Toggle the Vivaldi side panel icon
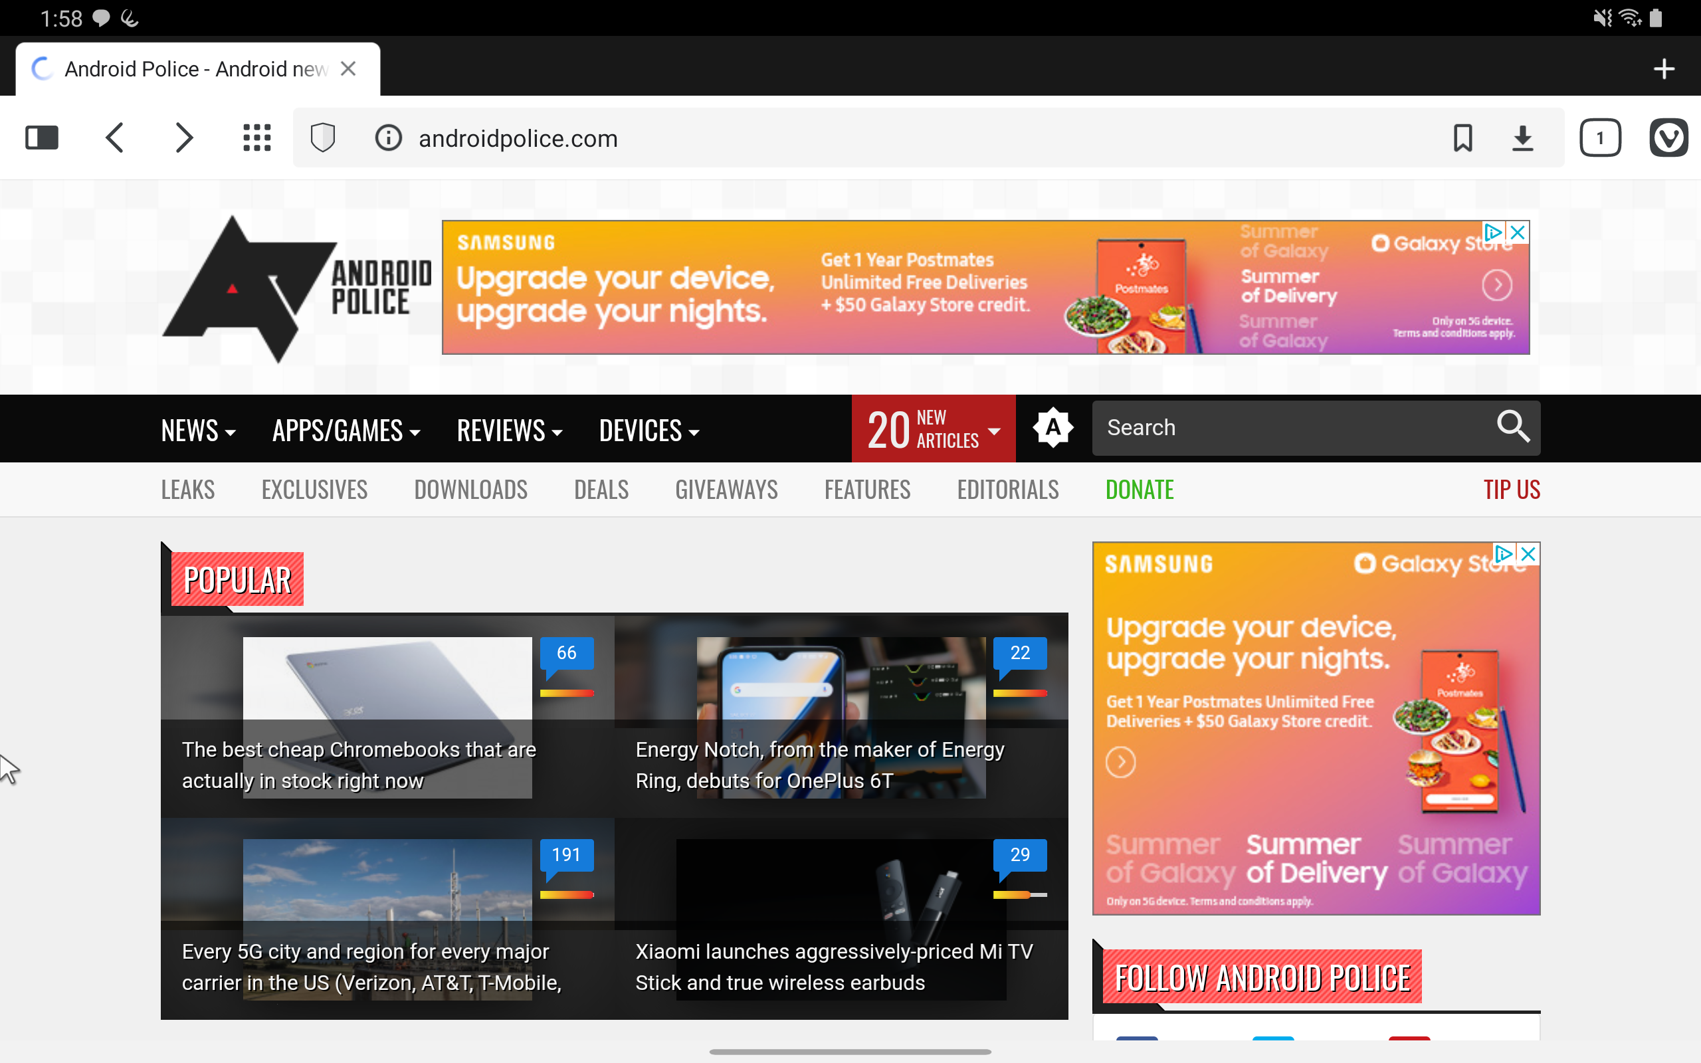Image resolution: width=1701 pixels, height=1063 pixels. 41,138
